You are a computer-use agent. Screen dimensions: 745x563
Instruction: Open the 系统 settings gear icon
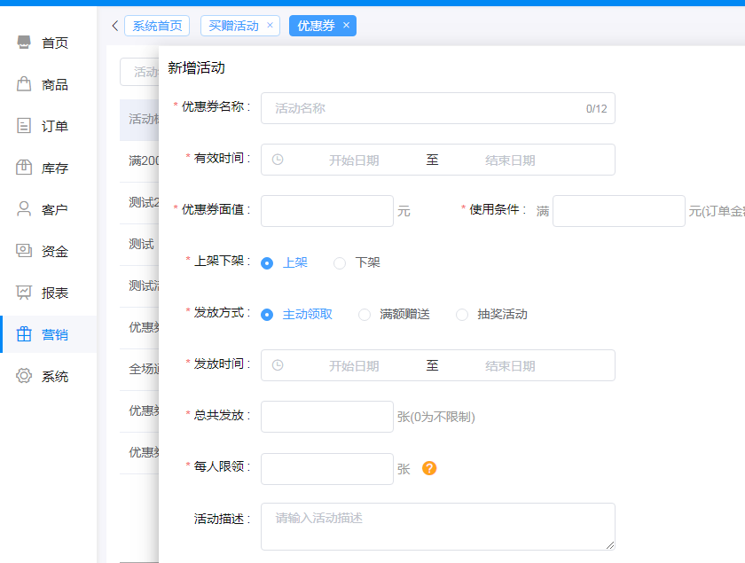pos(21,375)
